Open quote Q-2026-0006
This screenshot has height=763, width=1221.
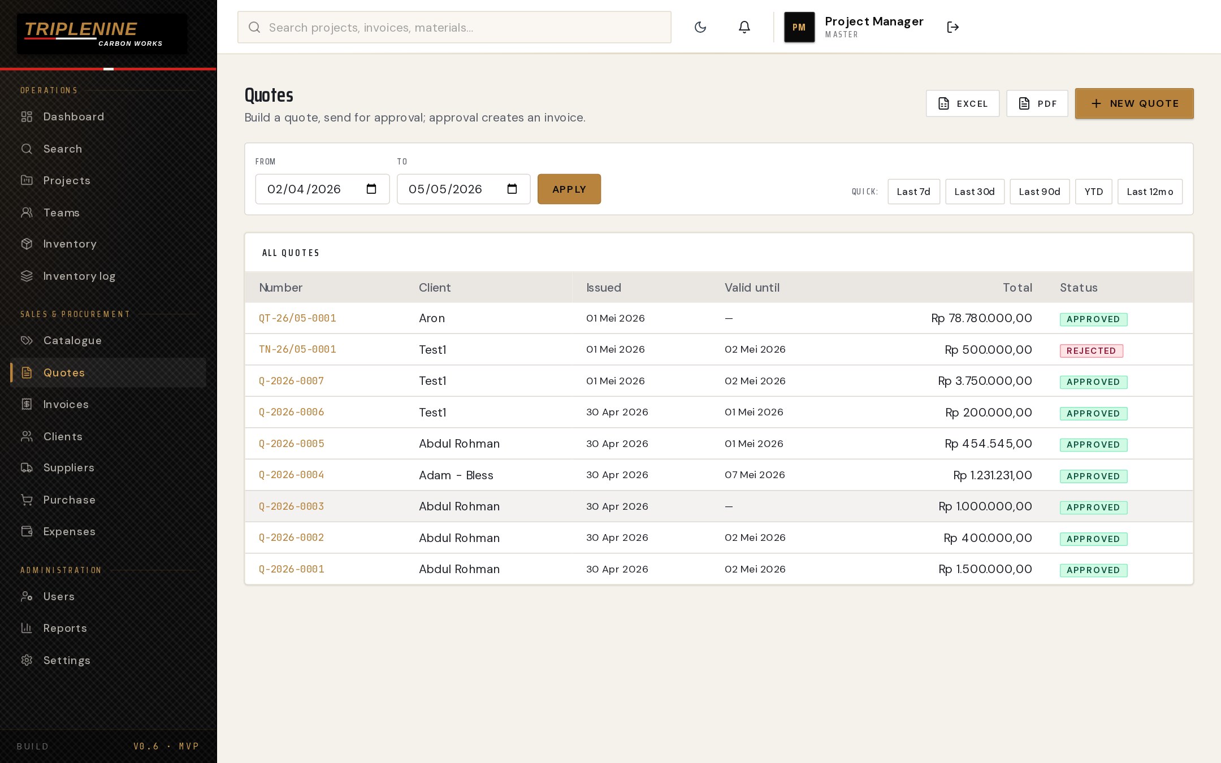[x=292, y=412]
